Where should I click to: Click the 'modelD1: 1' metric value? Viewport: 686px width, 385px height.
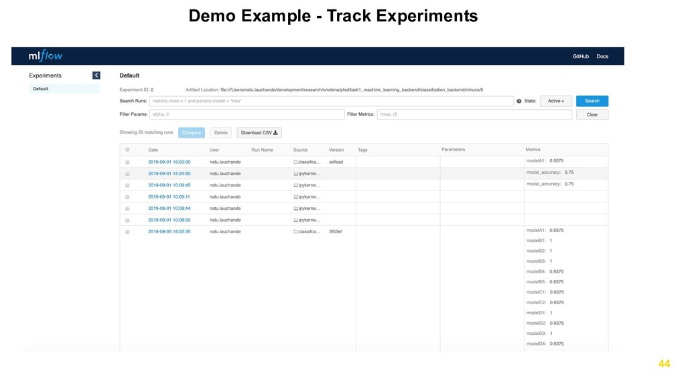[x=539, y=313]
